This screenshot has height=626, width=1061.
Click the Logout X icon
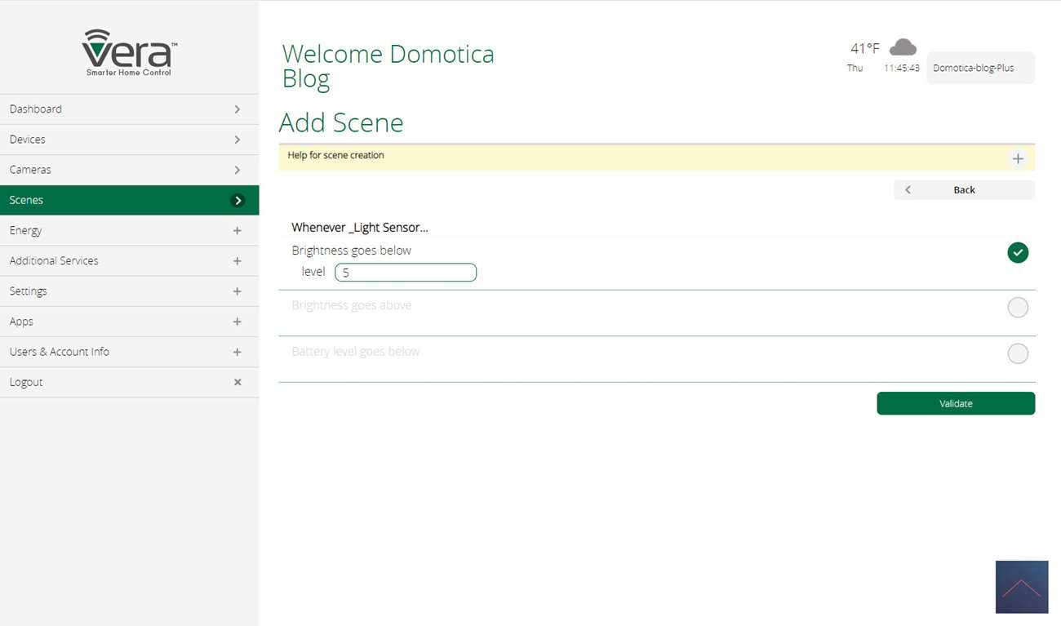(238, 382)
